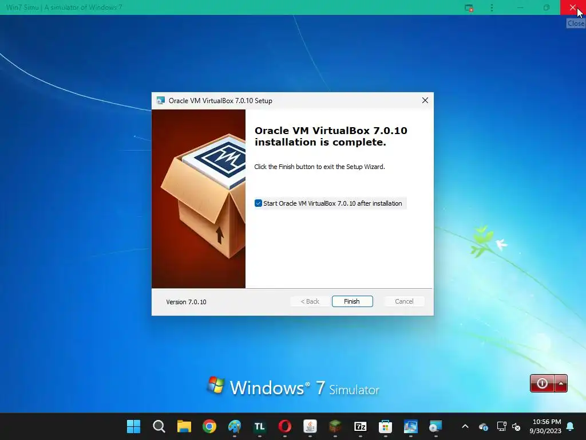
Task: Open network status tray icon
Action: pos(501,426)
